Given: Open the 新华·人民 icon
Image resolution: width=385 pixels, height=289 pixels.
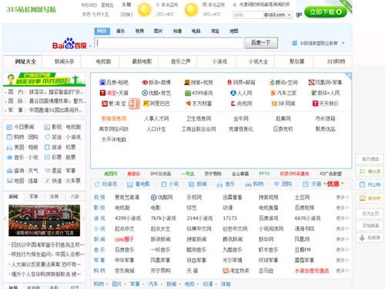Looking at the screenshot, I should (x=314, y=93).
